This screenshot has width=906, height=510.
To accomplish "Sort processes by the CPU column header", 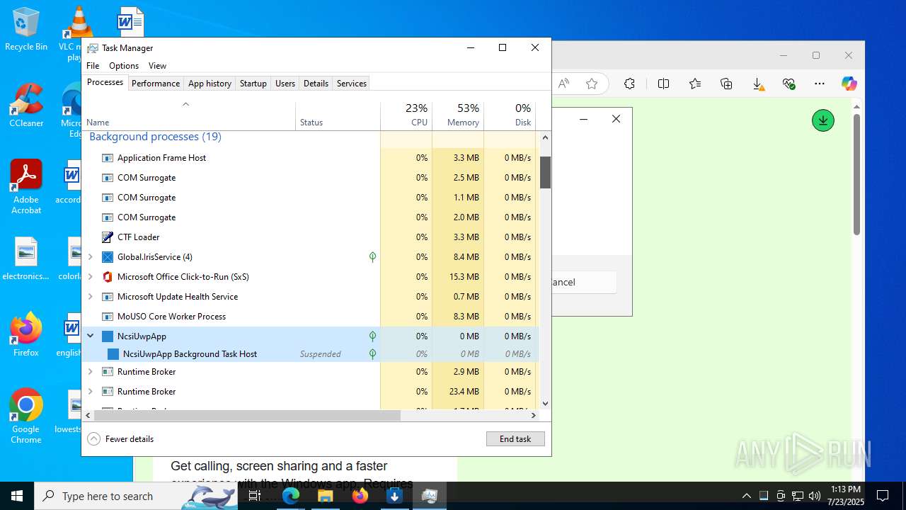I will [x=406, y=115].
